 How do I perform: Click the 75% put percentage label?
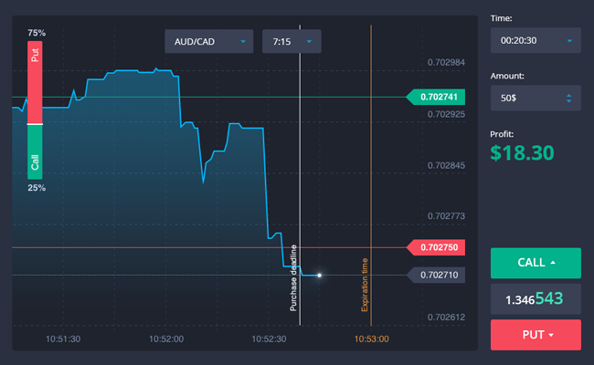37,33
